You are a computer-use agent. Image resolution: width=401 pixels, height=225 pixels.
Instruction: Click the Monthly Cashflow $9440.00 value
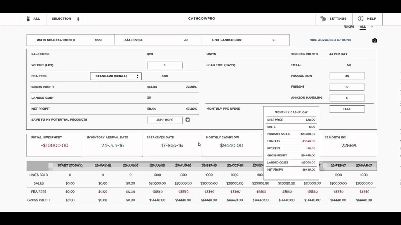point(232,146)
